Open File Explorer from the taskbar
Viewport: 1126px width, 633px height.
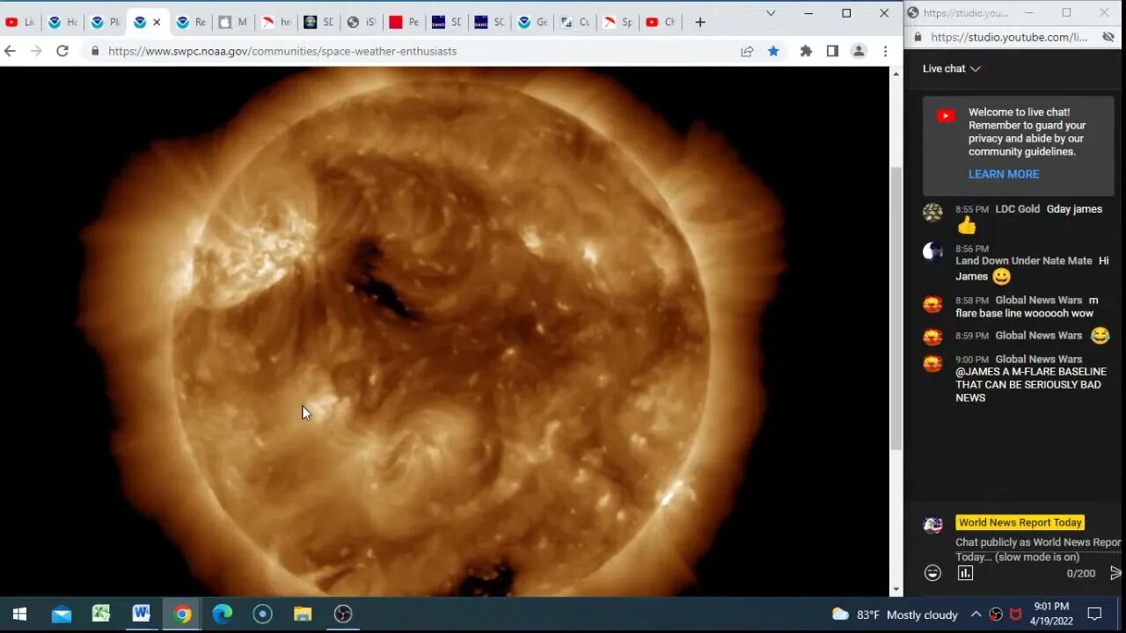pyautogui.click(x=303, y=614)
